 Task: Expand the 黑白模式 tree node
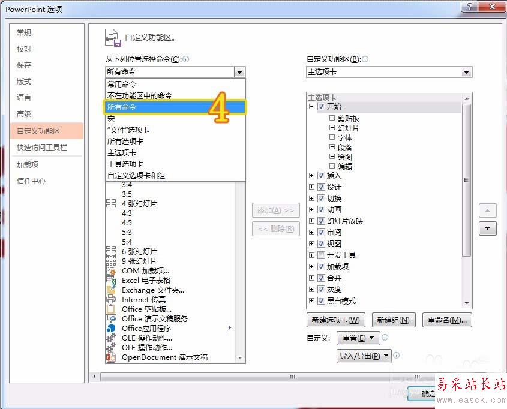click(x=312, y=301)
